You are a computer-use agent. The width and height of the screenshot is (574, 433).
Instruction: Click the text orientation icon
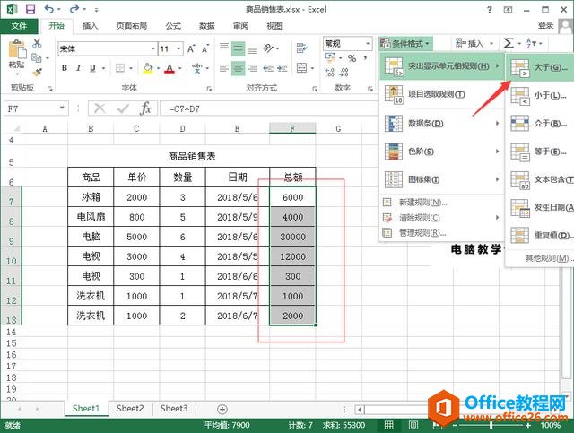[x=269, y=48]
